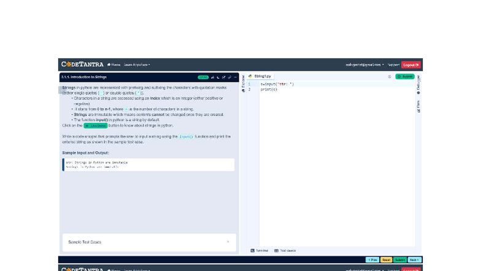
Task: Click the CodeTantra logo
Action: [82, 65]
